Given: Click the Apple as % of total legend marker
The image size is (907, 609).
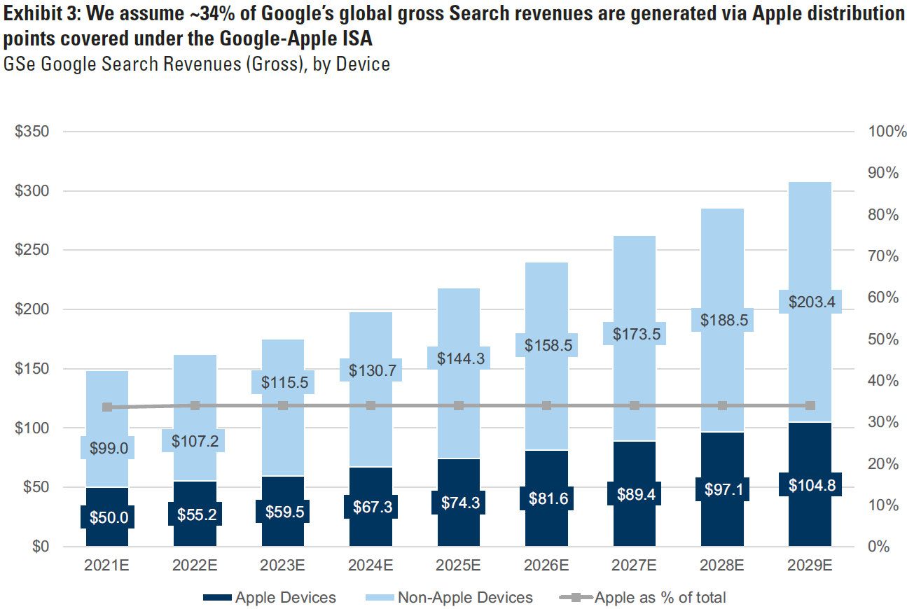Looking at the screenshot, I should tap(576, 598).
